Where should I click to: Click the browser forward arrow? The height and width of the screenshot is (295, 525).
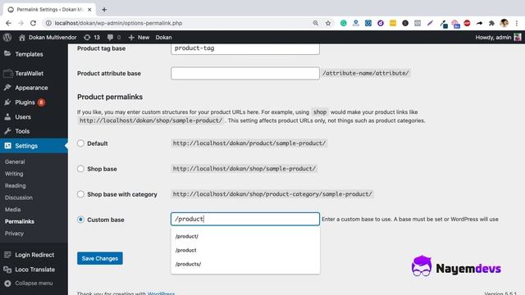pos(21,23)
